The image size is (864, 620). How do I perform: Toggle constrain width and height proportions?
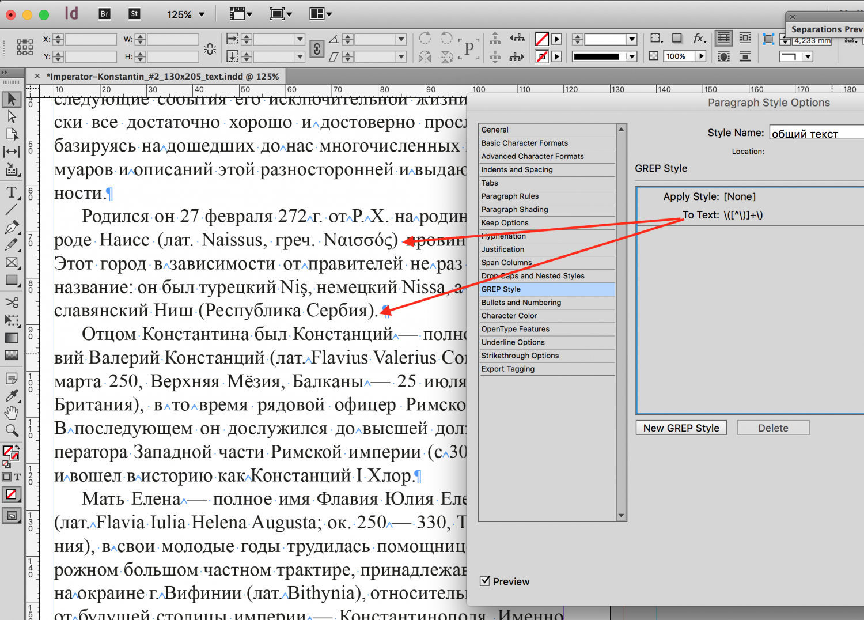[210, 49]
